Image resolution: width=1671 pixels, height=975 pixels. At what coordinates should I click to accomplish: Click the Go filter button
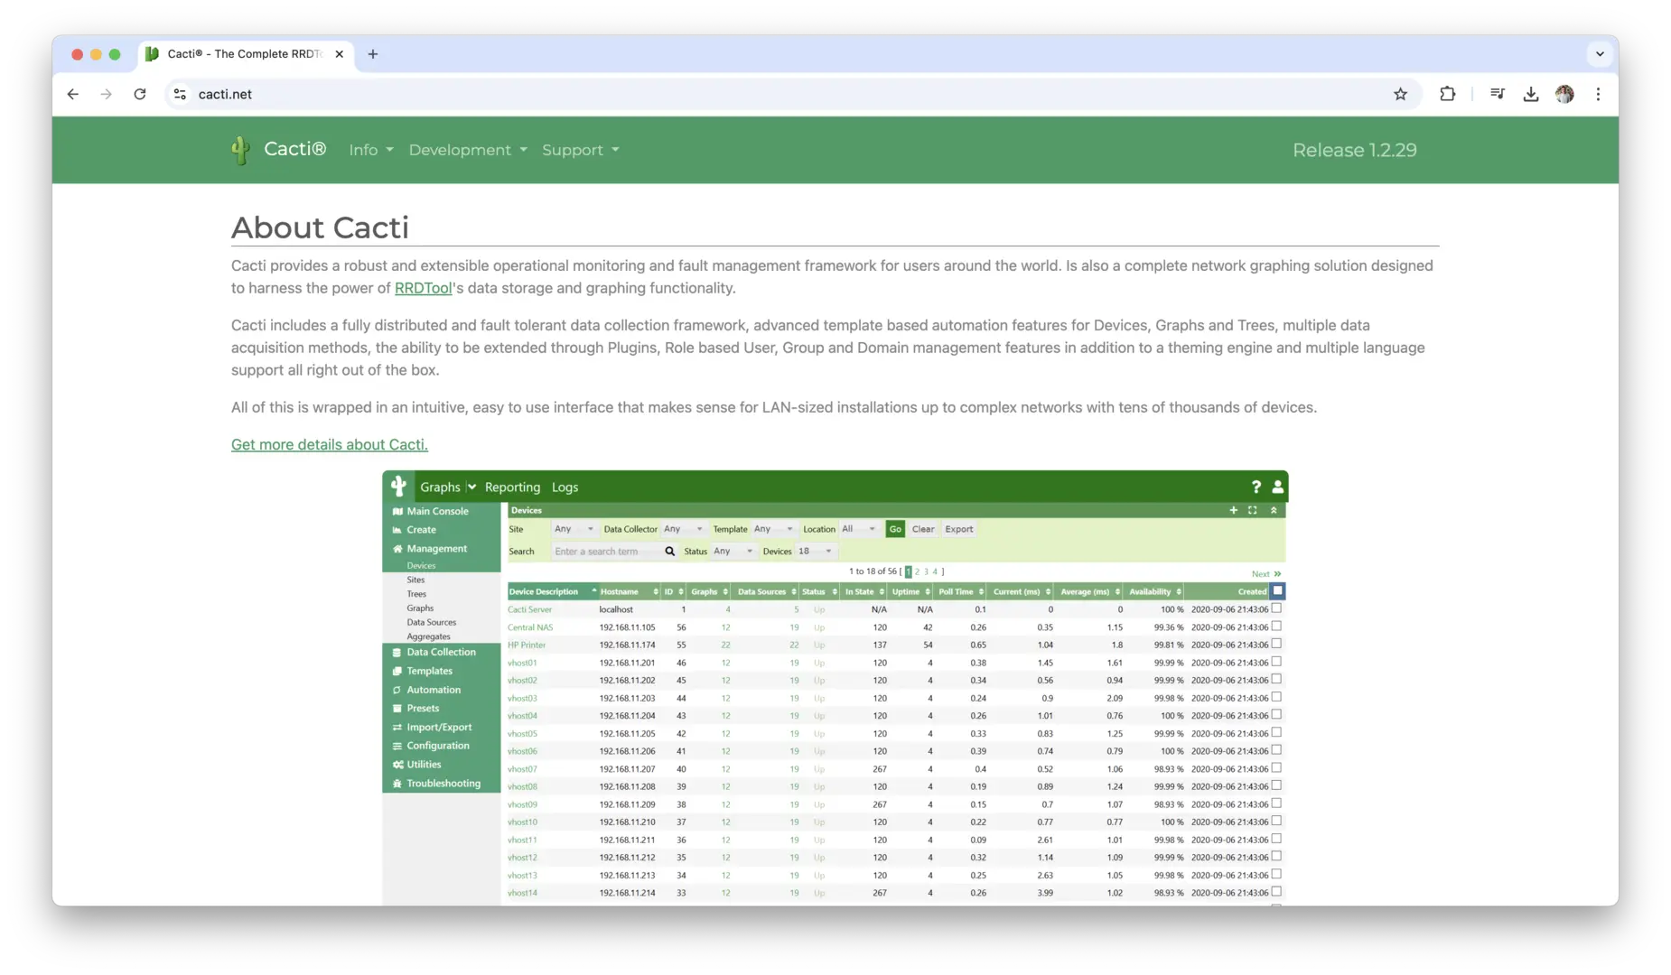tap(895, 529)
